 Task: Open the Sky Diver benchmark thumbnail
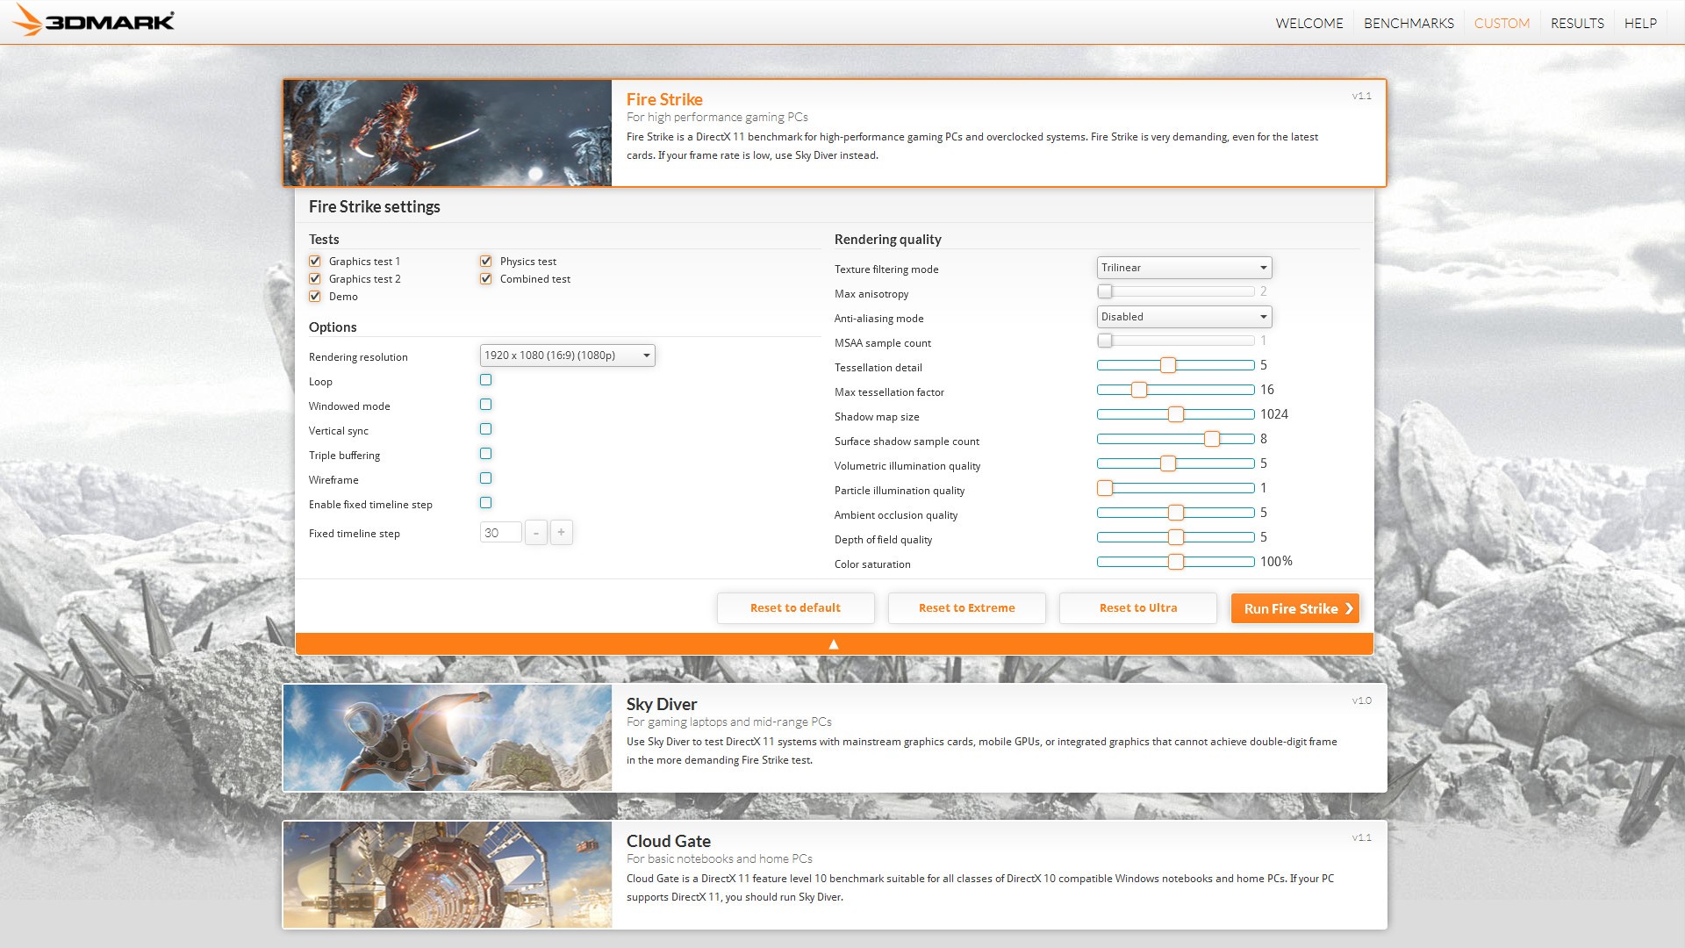(x=448, y=738)
